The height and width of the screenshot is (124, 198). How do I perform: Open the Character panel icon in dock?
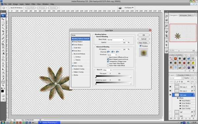[166, 41]
